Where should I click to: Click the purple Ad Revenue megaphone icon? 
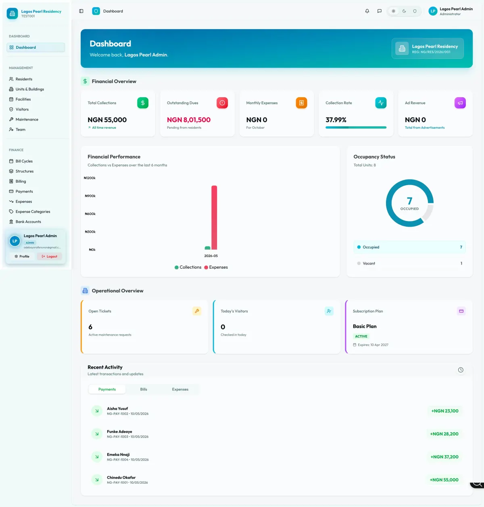click(460, 103)
